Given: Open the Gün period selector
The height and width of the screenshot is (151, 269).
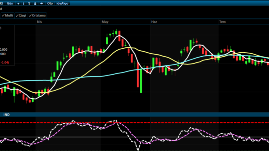Looking at the screenshot, I should click(10, 3).
